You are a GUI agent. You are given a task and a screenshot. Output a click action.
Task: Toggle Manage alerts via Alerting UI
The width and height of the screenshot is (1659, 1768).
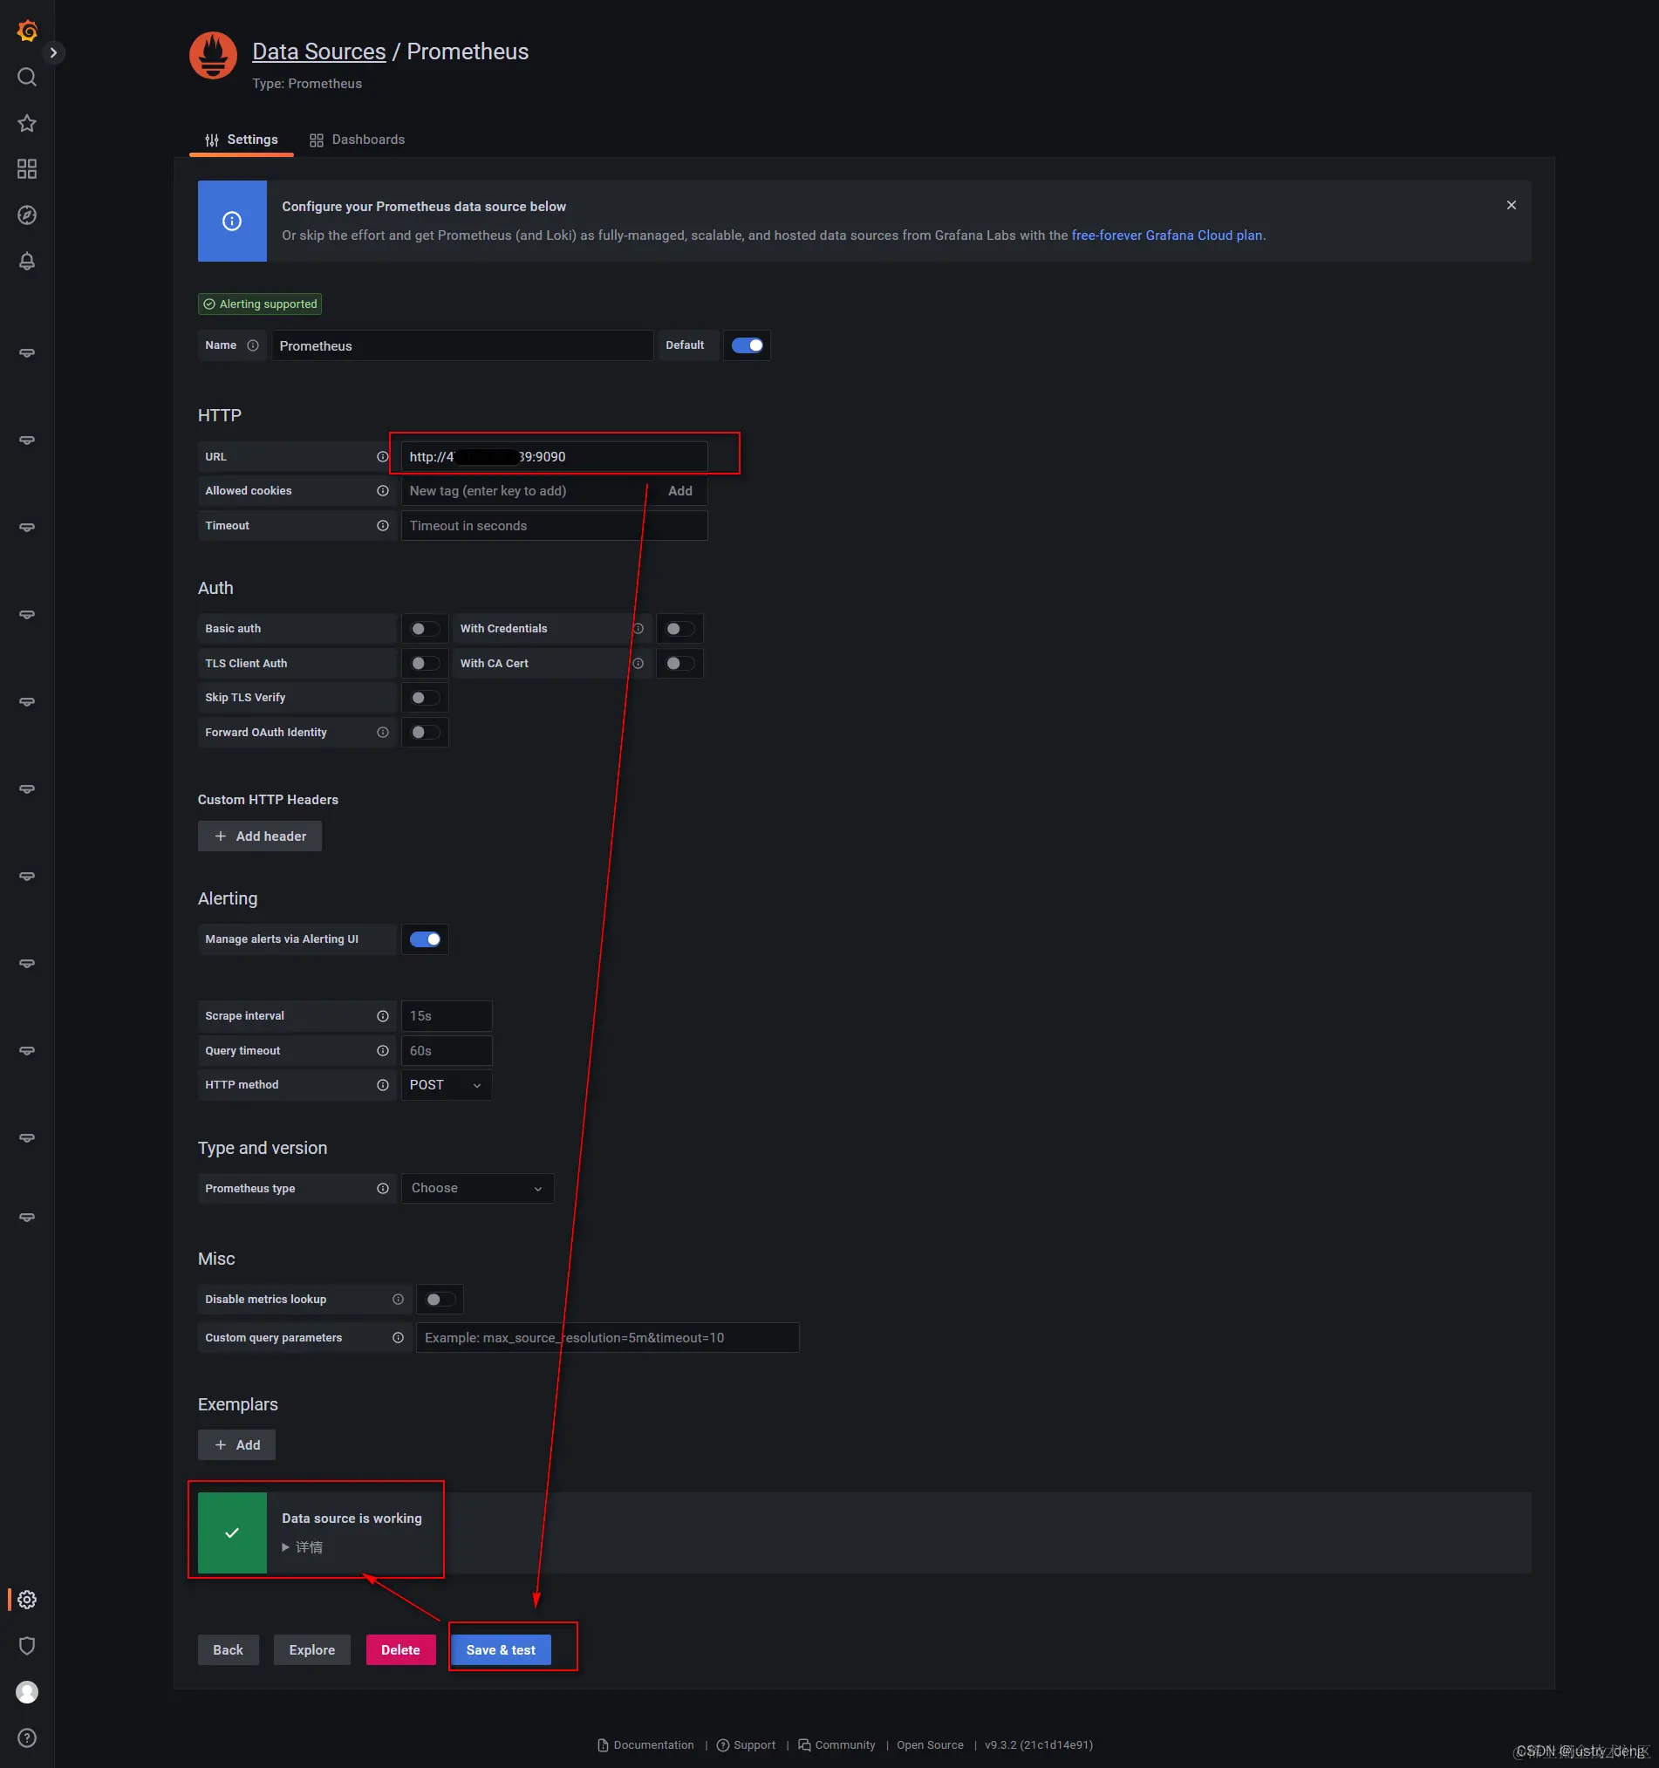(425, 939)
